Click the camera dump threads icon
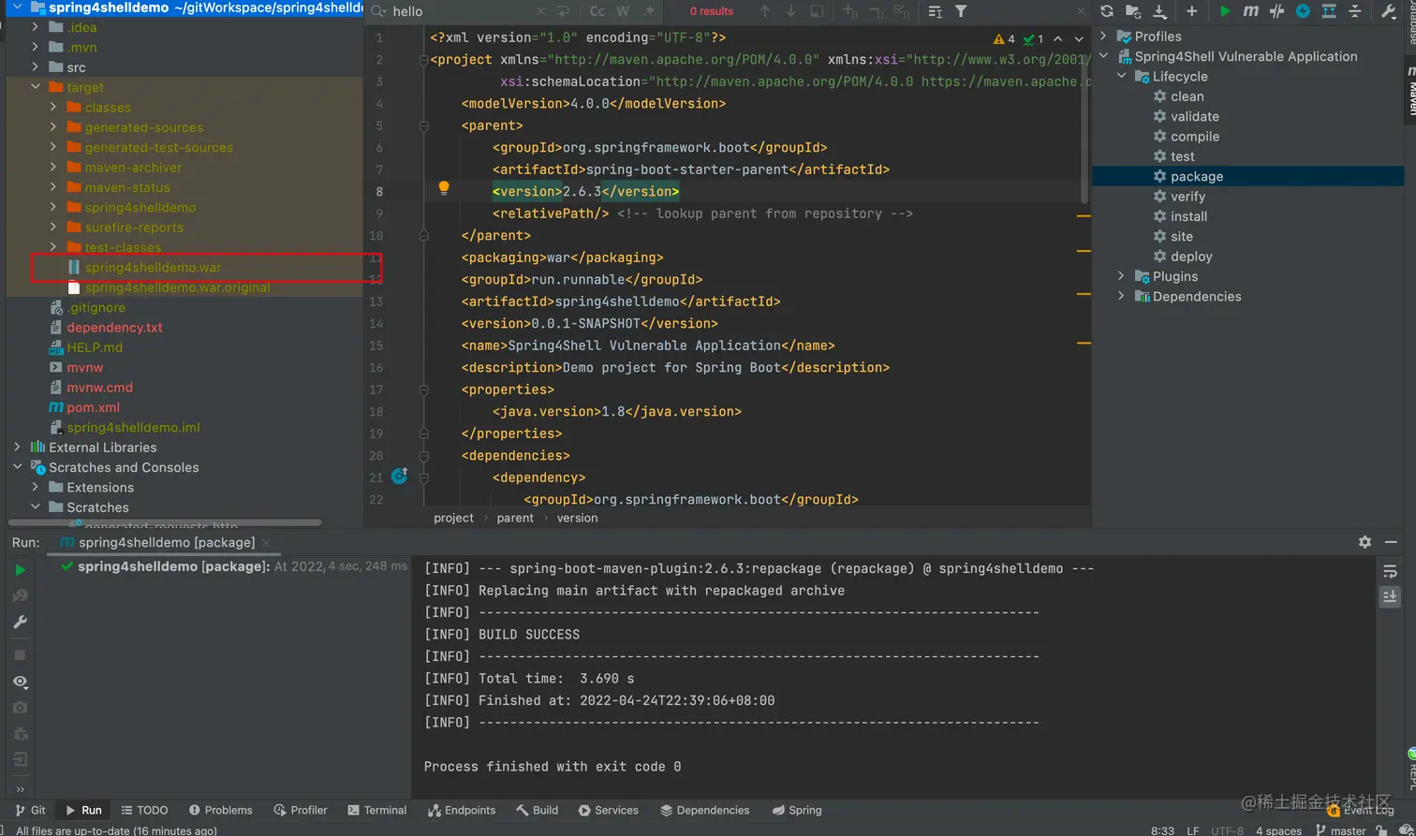Screen dimensions: 1416x836 (x=20, y=708)
